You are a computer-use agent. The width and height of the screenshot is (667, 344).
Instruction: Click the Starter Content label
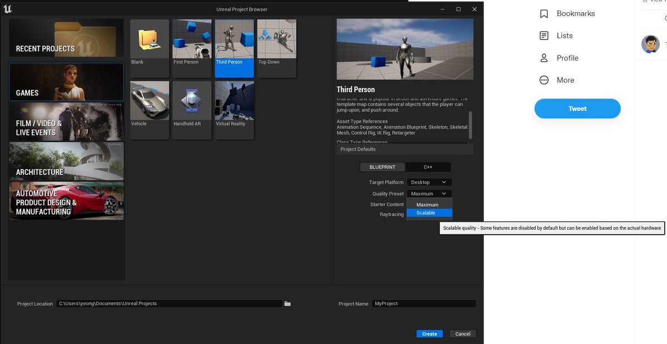(x=387, y=205)
